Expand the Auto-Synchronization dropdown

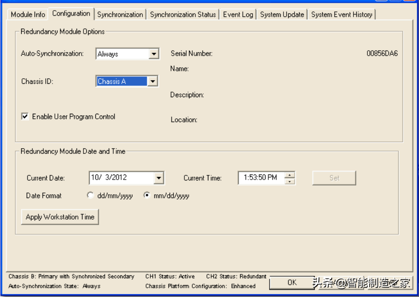(x=154, y=54)
